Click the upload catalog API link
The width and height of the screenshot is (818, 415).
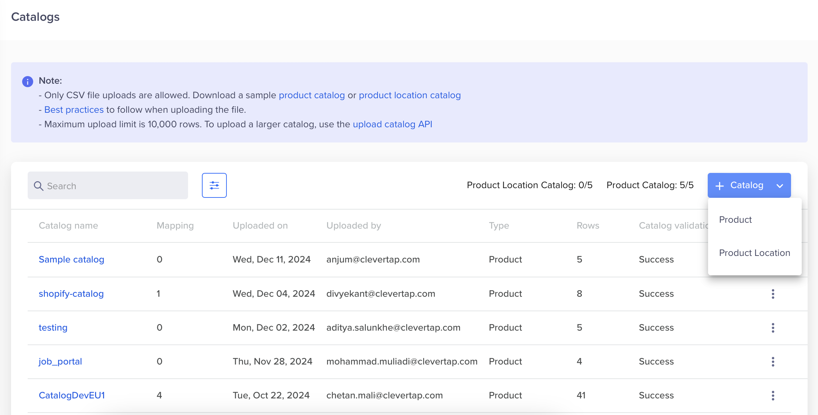coord(393,124)
